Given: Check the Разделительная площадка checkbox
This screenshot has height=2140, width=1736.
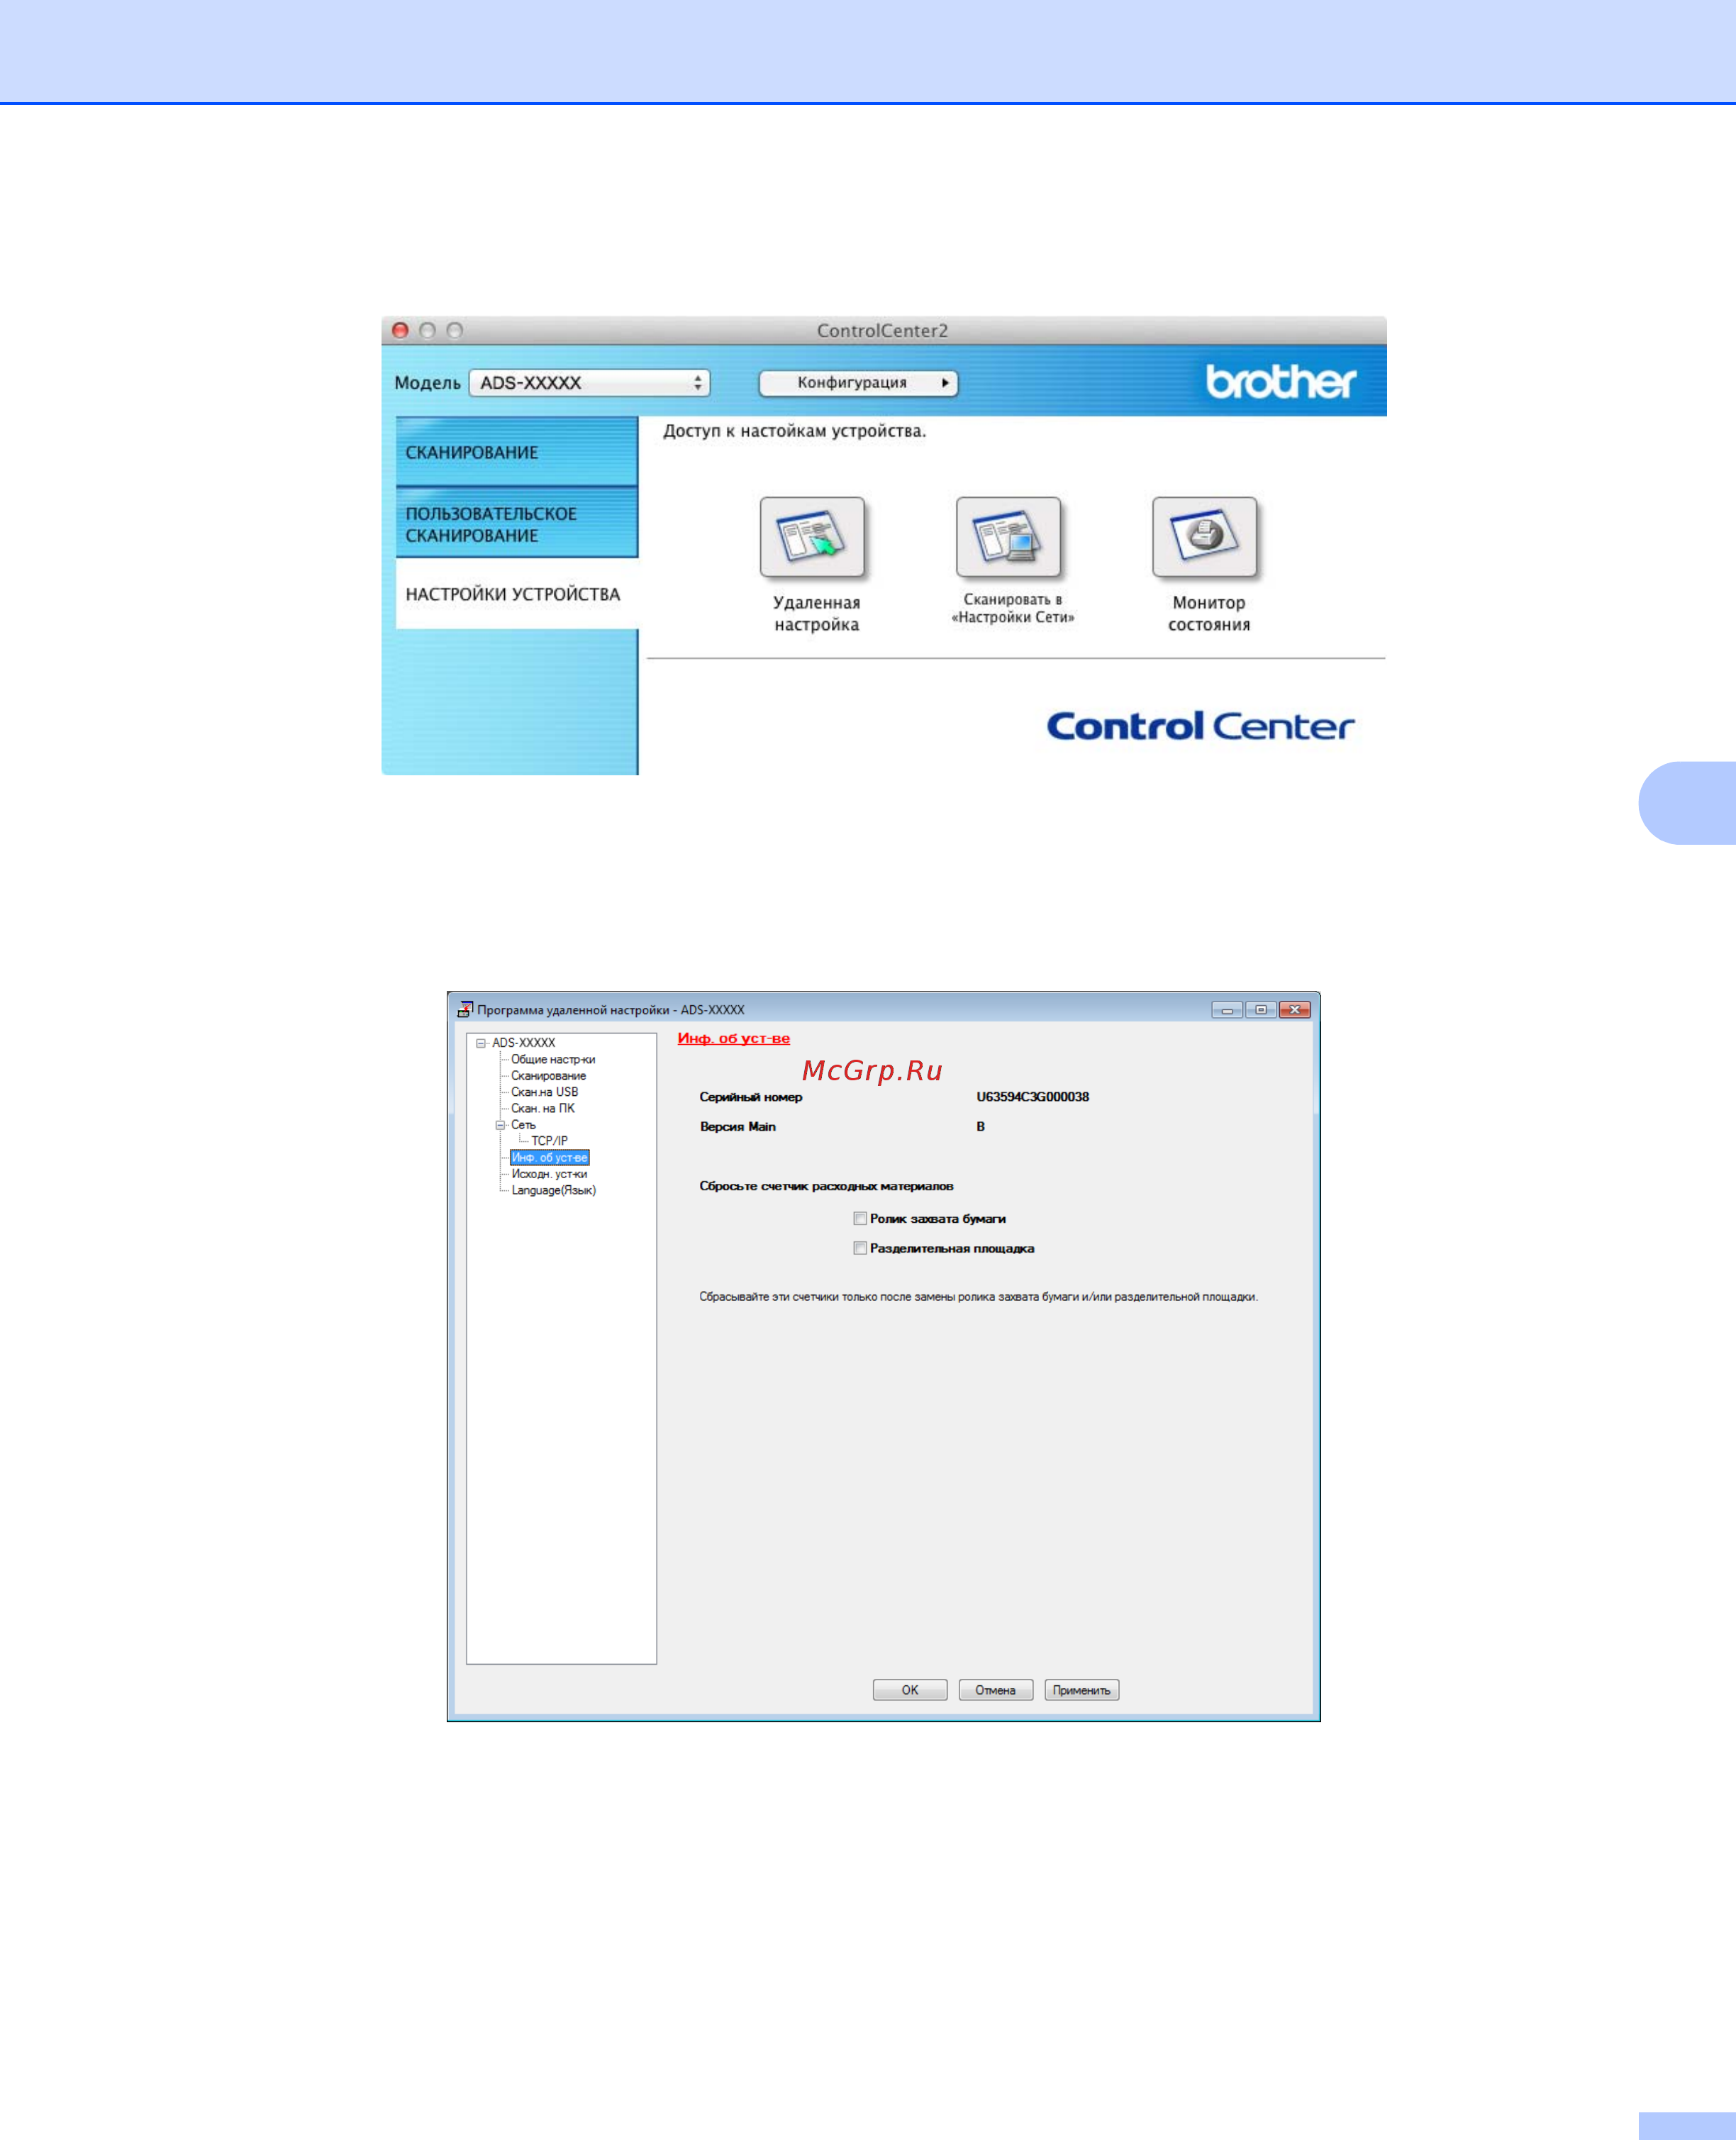Looking at the screenshot, I should pyautogui.click(x=859, y=1248).
